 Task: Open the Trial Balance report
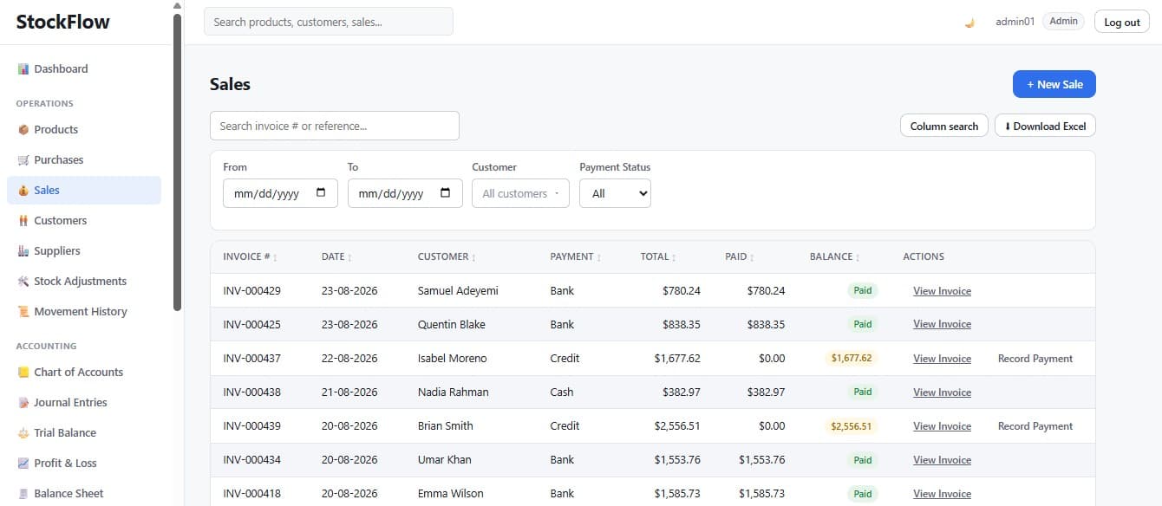click(x=84, y=433)
